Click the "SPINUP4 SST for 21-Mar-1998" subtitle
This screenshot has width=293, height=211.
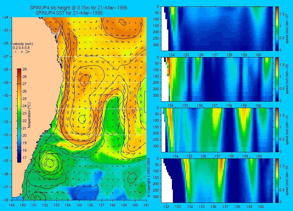tap(69, 13)
